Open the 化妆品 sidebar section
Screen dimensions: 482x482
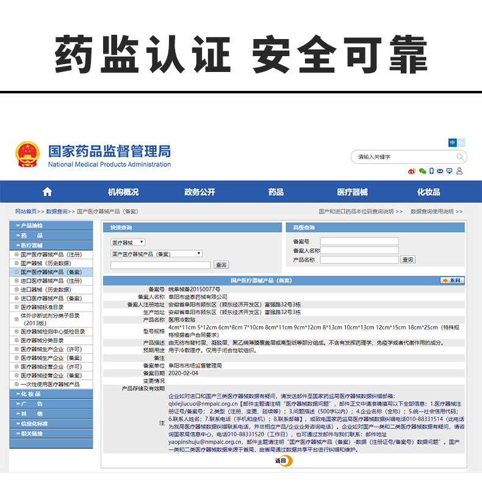point(51,394)
